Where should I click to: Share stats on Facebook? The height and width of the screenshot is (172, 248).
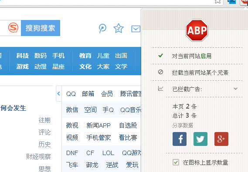(x=180, y=139)
